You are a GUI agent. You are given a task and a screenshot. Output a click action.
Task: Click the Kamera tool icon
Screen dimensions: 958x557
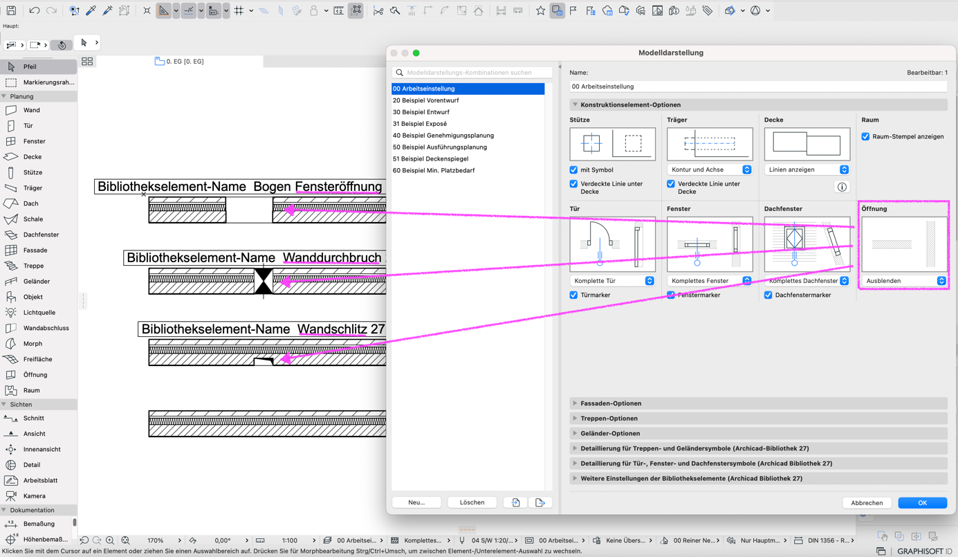[x=11, y=496]
